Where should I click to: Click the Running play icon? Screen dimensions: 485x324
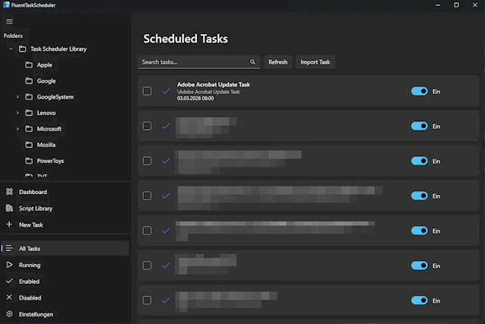(x=9, y=265)
